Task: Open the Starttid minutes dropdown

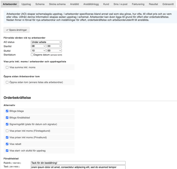Action: (x=54, y=46)
